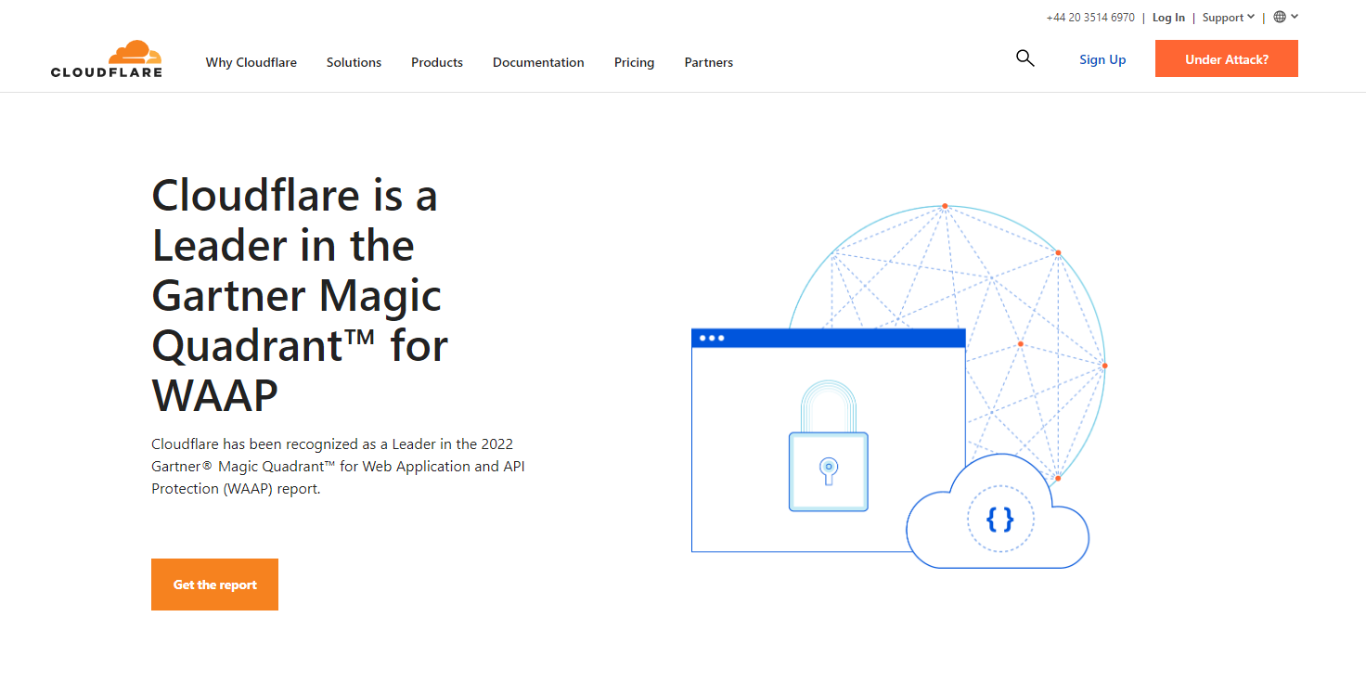The image size is (1366, 694).
Task: Expand the chevron beside the globe icon
Action: point(1295,17)
